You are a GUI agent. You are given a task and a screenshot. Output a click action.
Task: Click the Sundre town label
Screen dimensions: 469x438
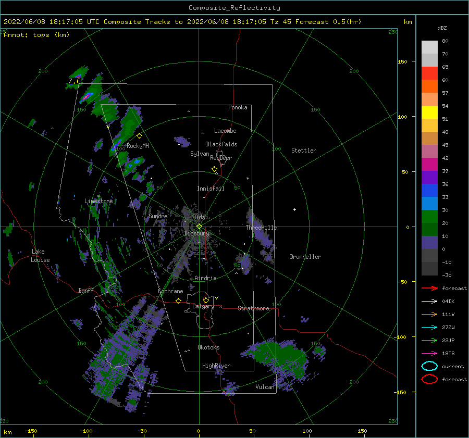click(x=158, y=216)
